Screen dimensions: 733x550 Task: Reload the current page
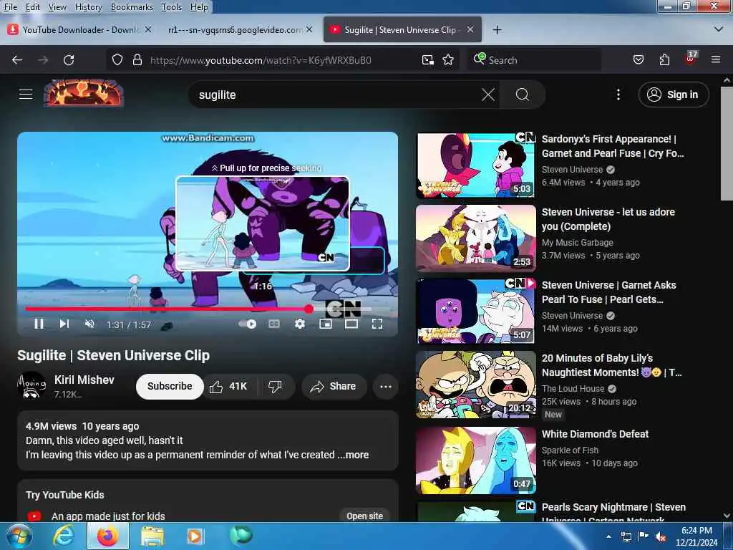tap(69, 60)
